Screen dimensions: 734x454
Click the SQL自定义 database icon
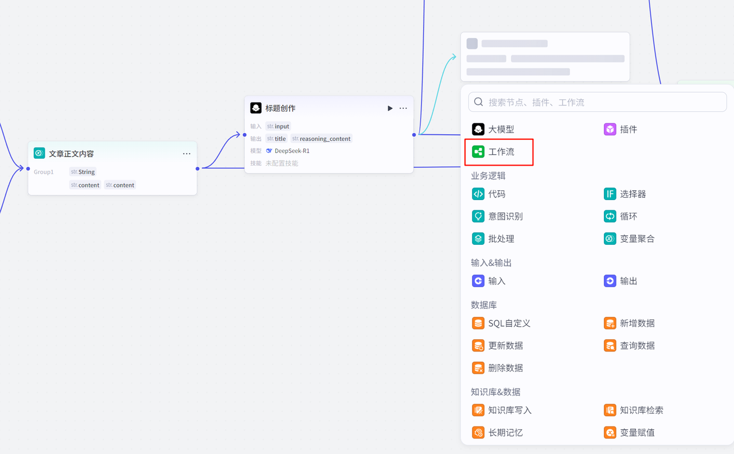tap(478, 323)
